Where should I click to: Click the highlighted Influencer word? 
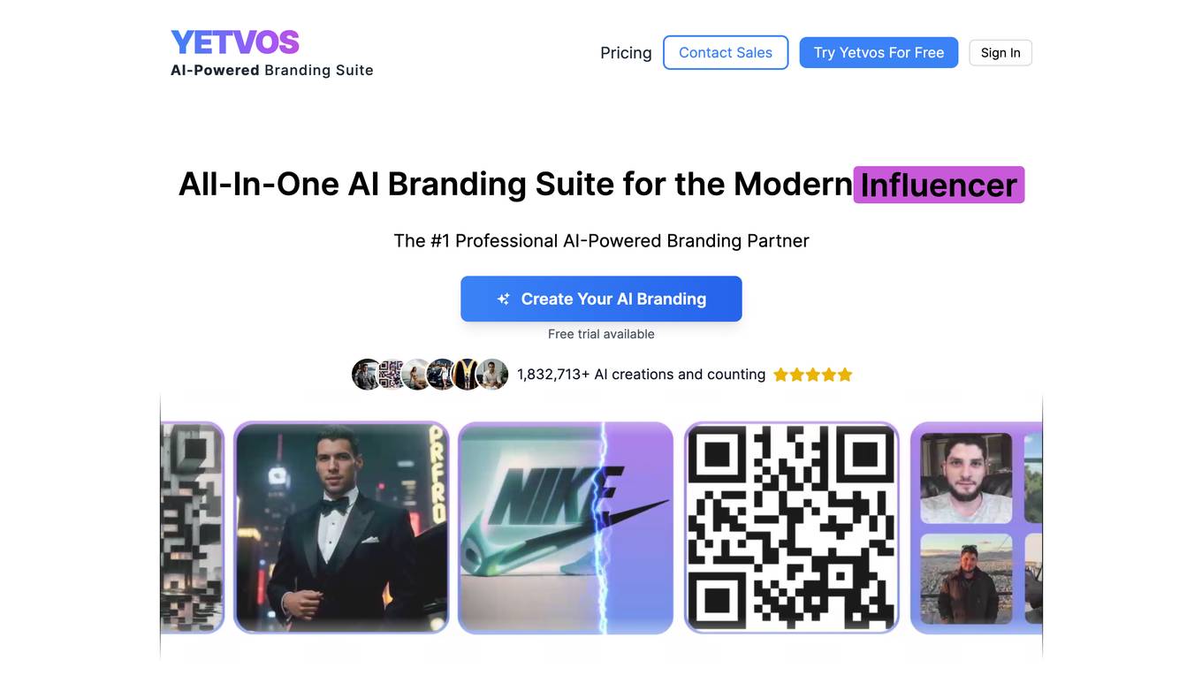click(x=939, y=185)
